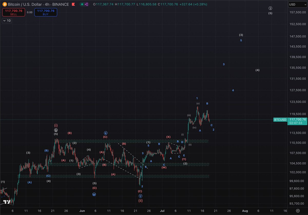Select the (v) sub-wave label
308x215 pixels.
(198, 104)
